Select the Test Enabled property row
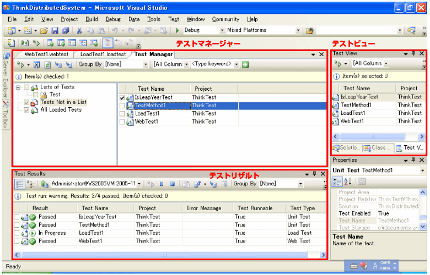This screenshot has height=275, width=430. pos(378,214)
